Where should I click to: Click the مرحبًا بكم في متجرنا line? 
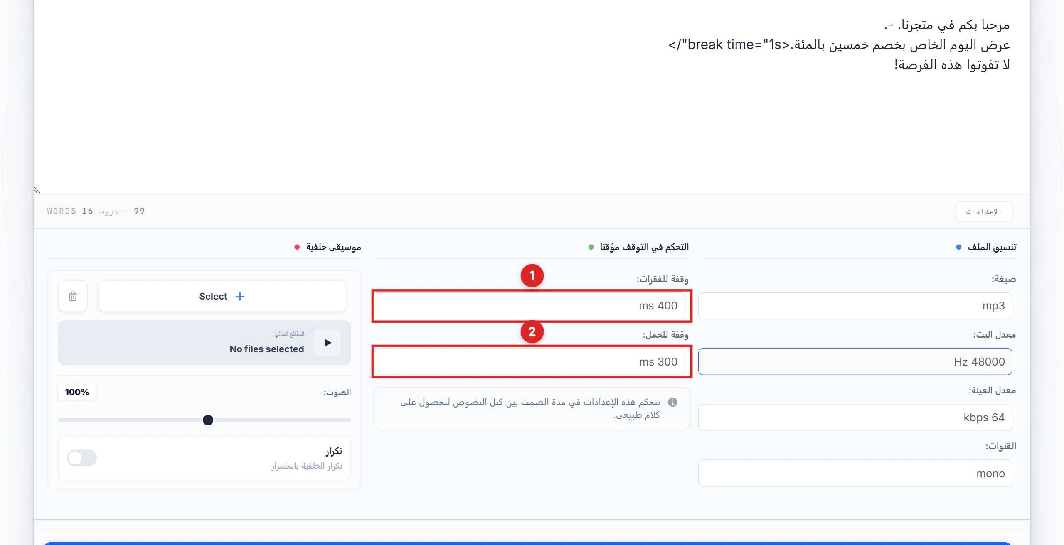(x=947, y=25)
